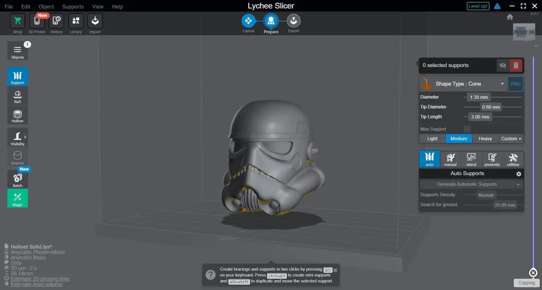Open the Visibility tool
The height and width of the screenshot is (290, 542).
(18, 137)
